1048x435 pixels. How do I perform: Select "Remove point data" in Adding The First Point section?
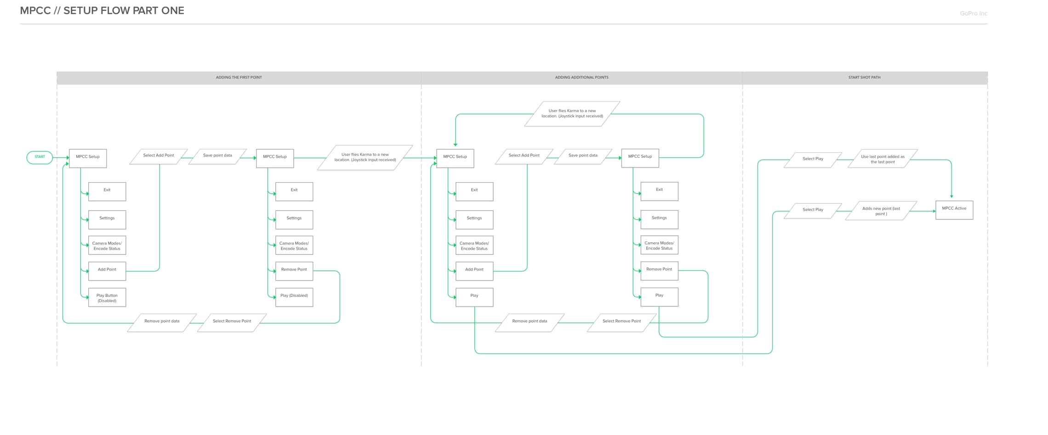point(162,323)
